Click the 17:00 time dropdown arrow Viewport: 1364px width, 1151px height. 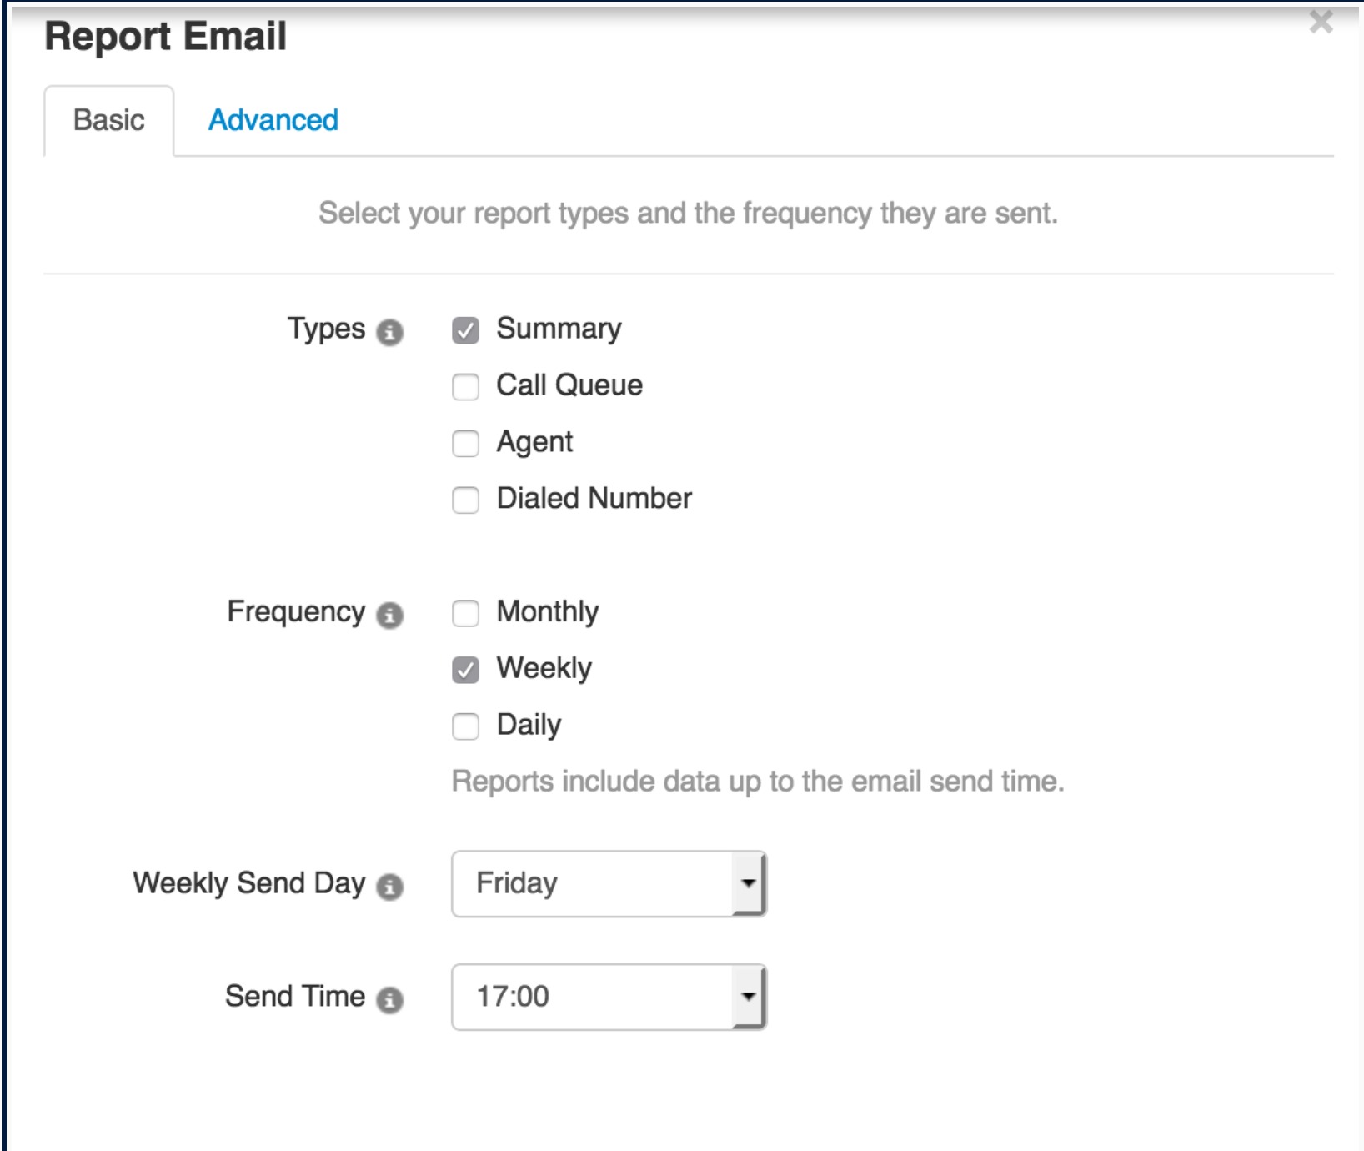click(748, 998)
